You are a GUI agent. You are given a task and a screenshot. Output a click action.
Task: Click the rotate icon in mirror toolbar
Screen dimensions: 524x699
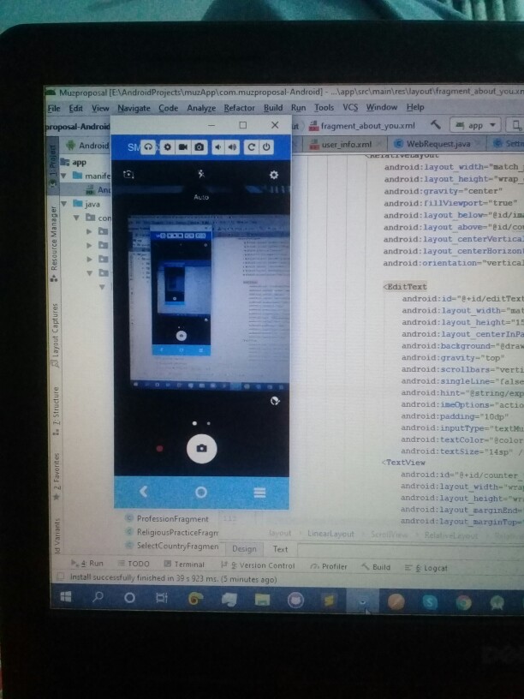251,147
